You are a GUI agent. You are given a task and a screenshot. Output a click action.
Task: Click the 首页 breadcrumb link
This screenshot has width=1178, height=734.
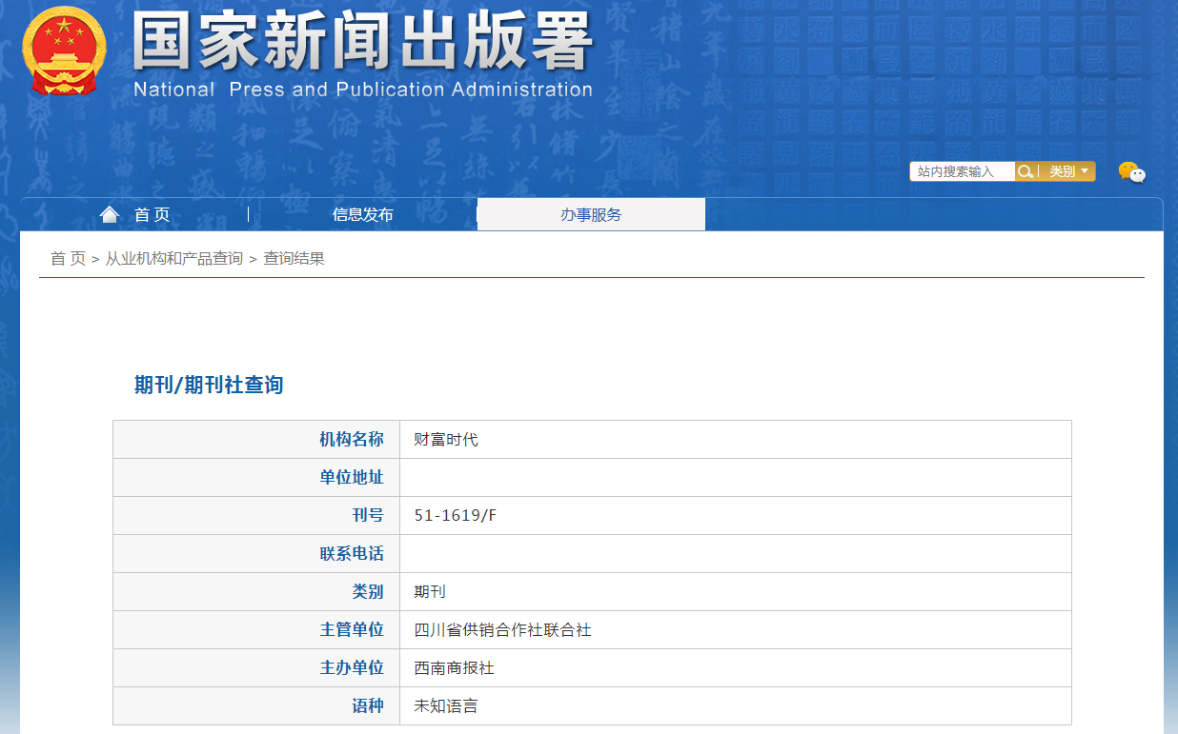pos(68,259)
